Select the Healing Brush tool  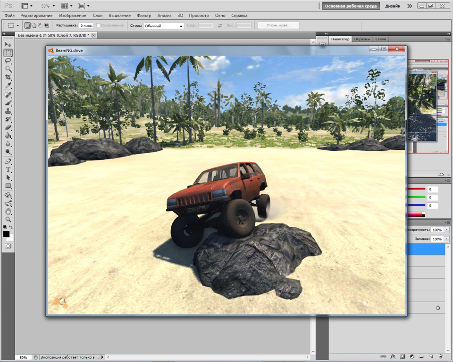pos(8,95)
